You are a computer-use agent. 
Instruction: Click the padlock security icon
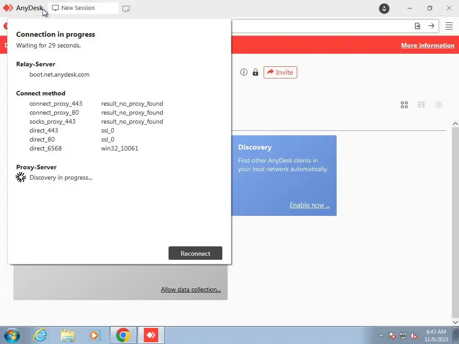[255, 72]
